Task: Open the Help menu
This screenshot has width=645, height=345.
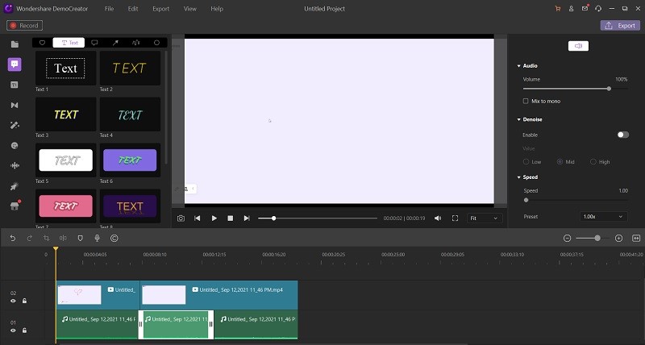Action: tap(217, 9)
